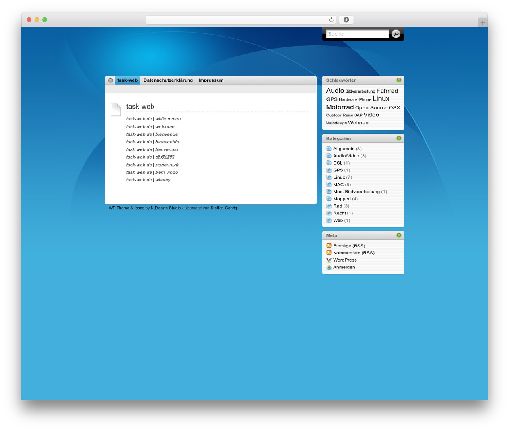Click the search magnifier button

[x=396, y=34]
